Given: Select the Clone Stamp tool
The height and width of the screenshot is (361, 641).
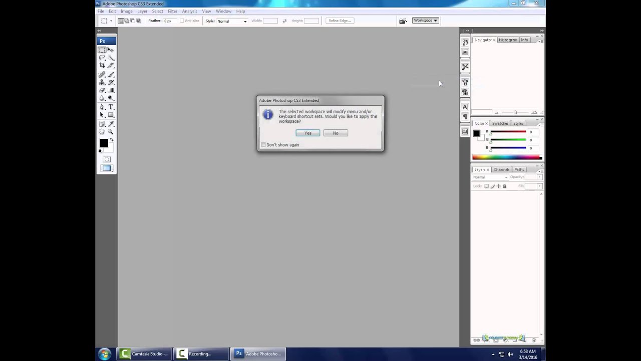Looking at the screenshot, I should (x=102, y=82).
